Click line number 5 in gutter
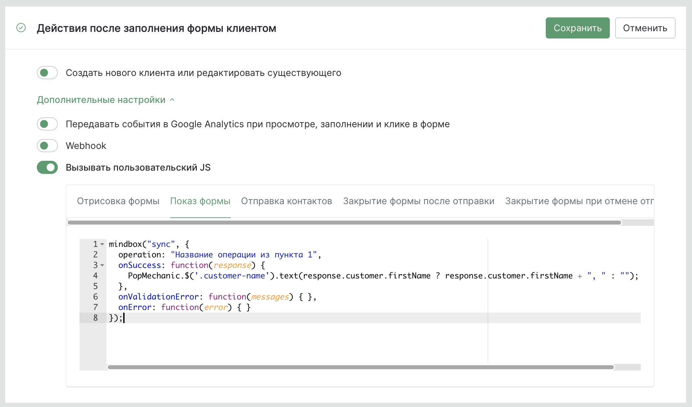The width and height of the screenshot is (692, 407). 95,286
